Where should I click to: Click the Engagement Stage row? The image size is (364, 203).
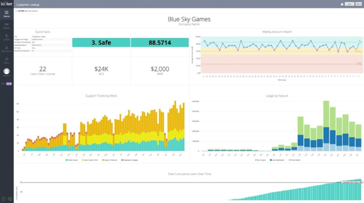click(43, 39)
